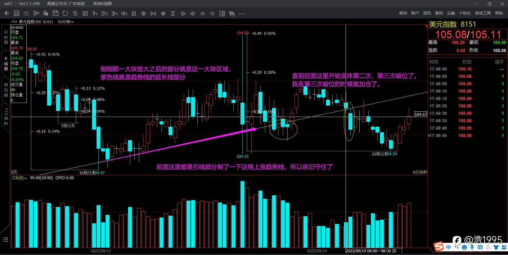Open the 板块 menu
508x255 pixels.
click(403, 13)
